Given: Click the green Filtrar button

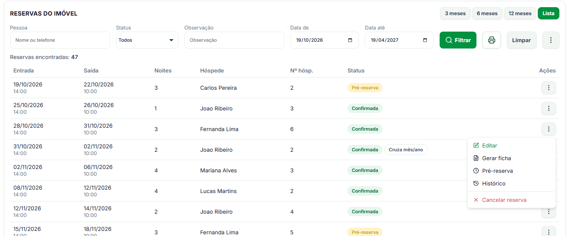Looking at the screenshot, I should coord(458,40).
